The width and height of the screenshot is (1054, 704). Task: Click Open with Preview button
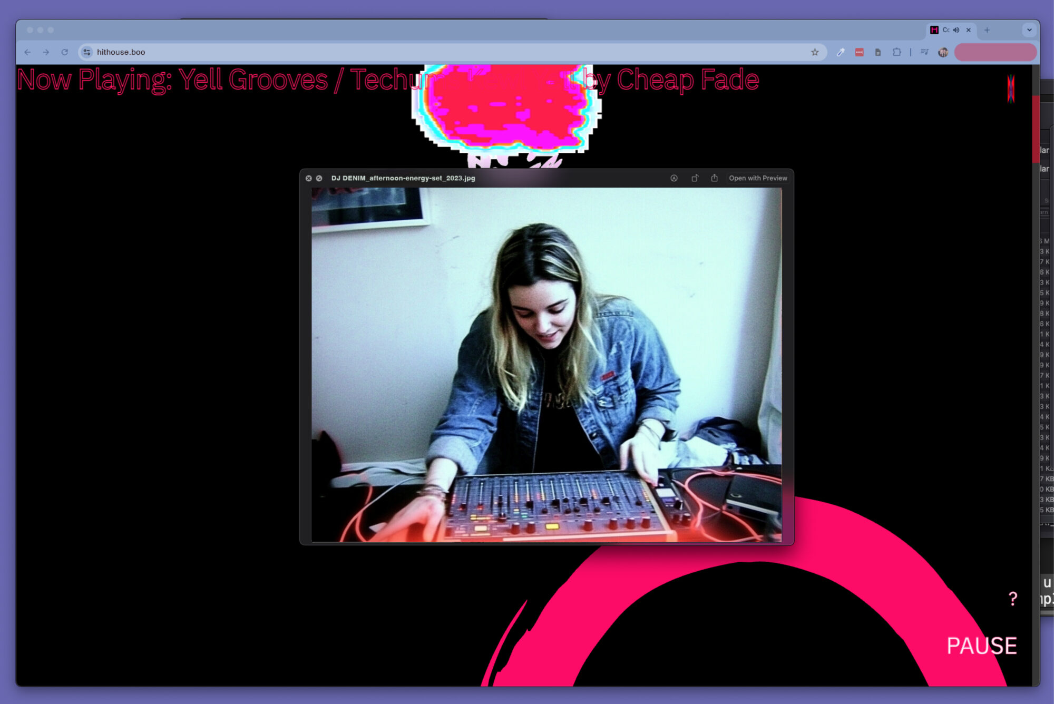tap(758, 178)
